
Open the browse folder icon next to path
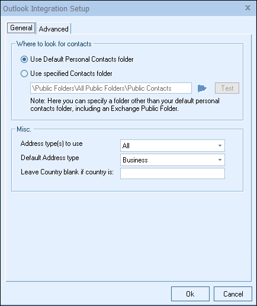(x=202, y=88)
